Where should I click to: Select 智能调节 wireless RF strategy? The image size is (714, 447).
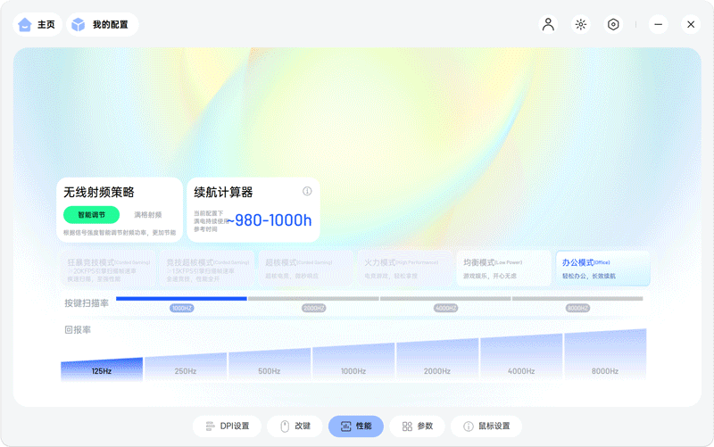click(91, 215)
